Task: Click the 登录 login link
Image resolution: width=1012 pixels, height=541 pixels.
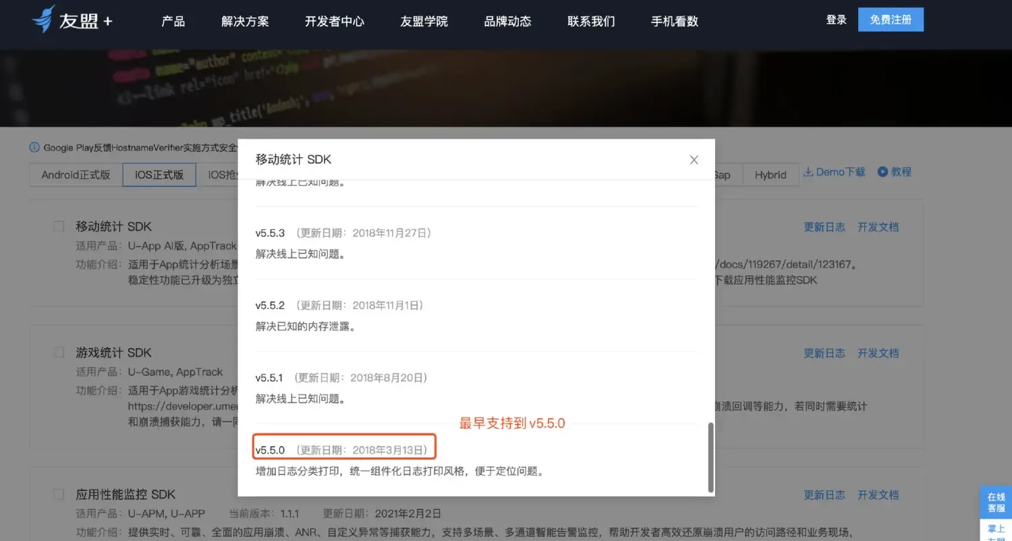Action: click(836, 20)
